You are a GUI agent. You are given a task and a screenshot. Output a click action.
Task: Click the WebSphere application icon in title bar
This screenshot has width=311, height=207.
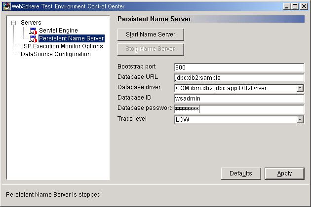(x=7, y=6)
